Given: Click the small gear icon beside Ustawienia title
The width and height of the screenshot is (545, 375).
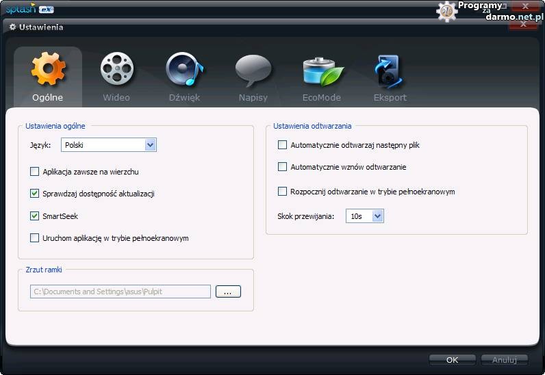Looking at the screenshot, I should (12, 27).
